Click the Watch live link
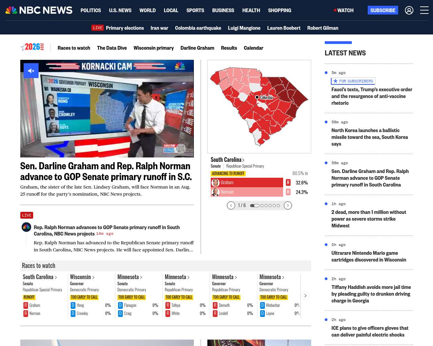Screen dimensions: 433x346 click(344, 10)
